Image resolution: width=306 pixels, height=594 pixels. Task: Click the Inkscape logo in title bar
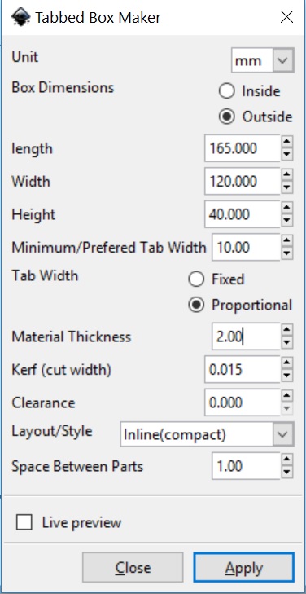pos(20,17)
